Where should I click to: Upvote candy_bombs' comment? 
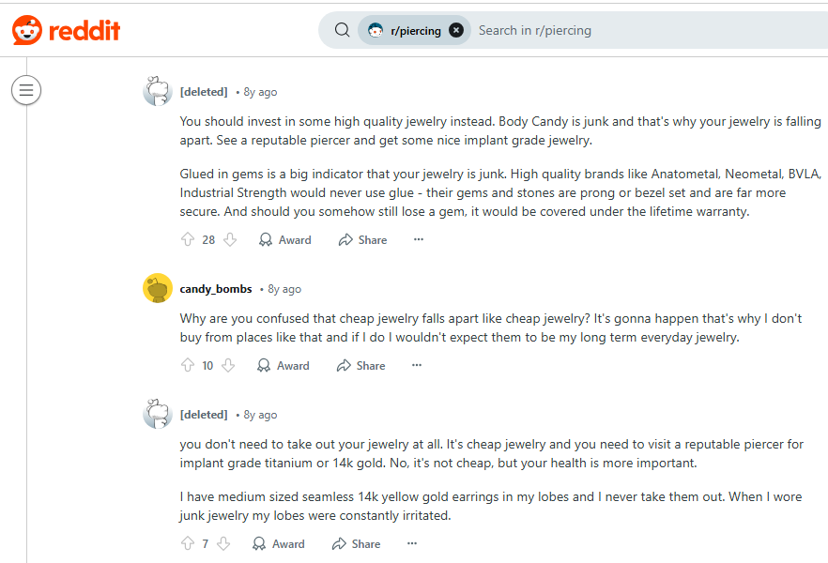[x=188, y=365]
